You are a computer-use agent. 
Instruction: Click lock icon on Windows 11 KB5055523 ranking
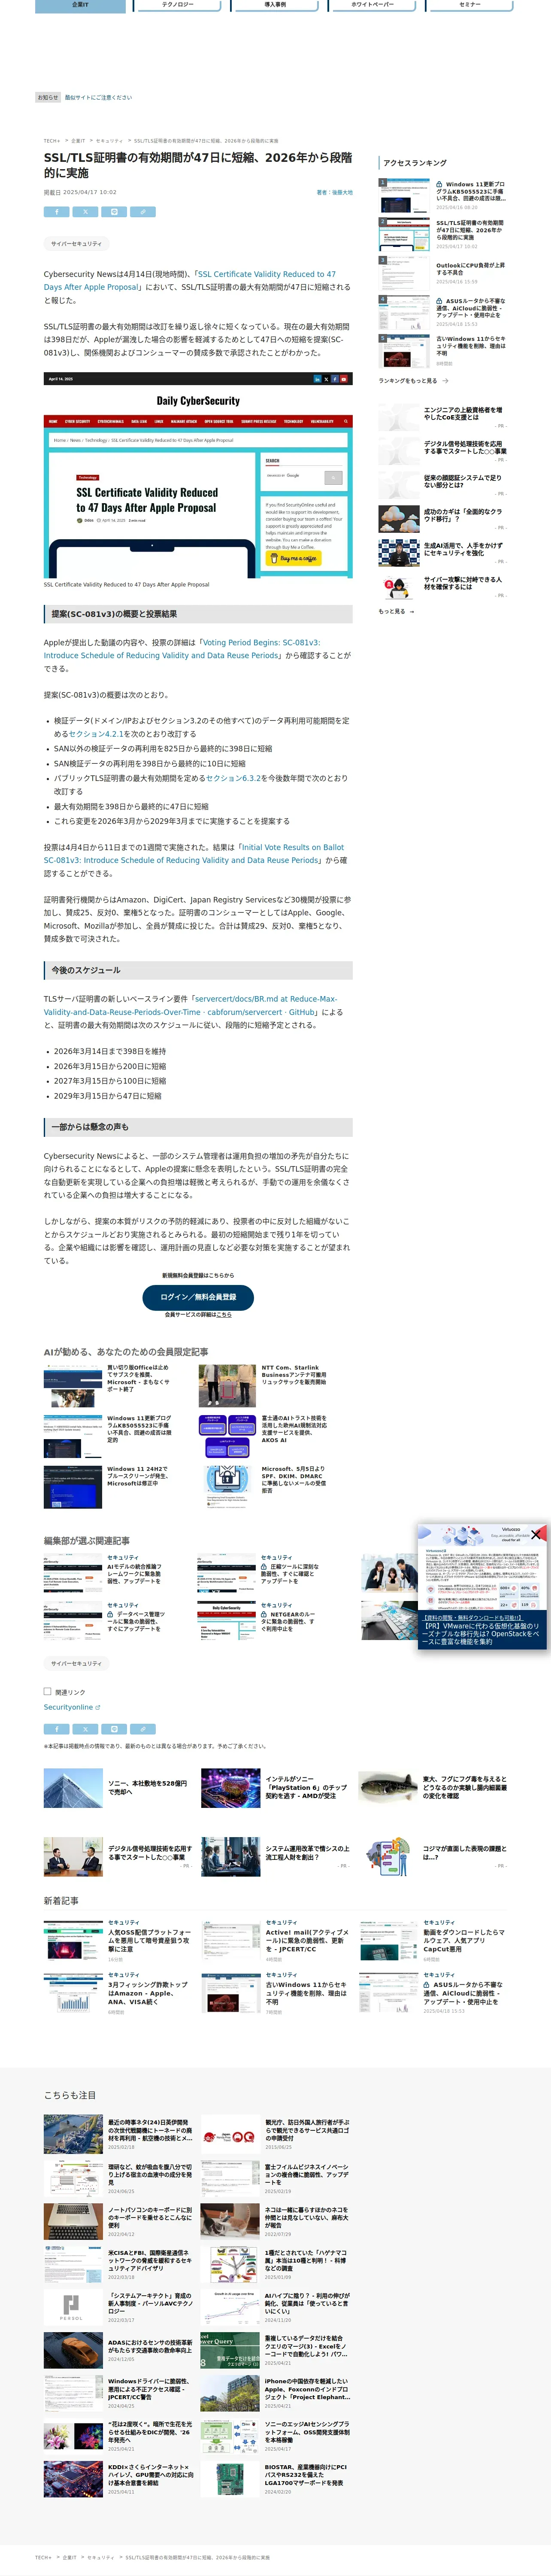pos(439,185)
